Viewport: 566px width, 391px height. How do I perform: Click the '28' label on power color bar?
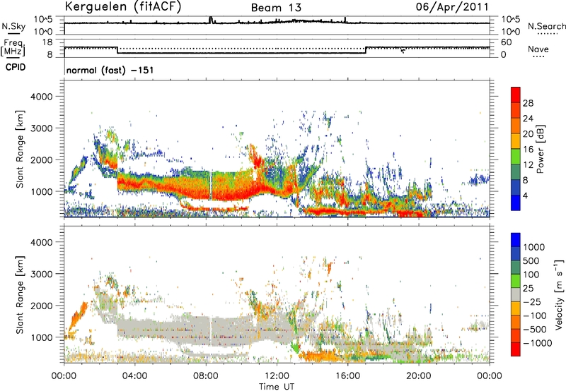528,103
